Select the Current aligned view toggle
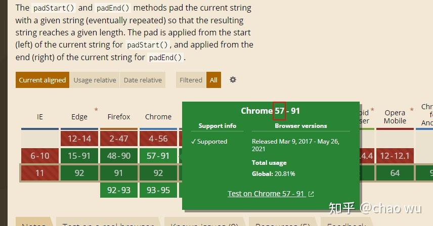Image resolution: width=433 pixels, height=226 pixels. click(42, 80)
